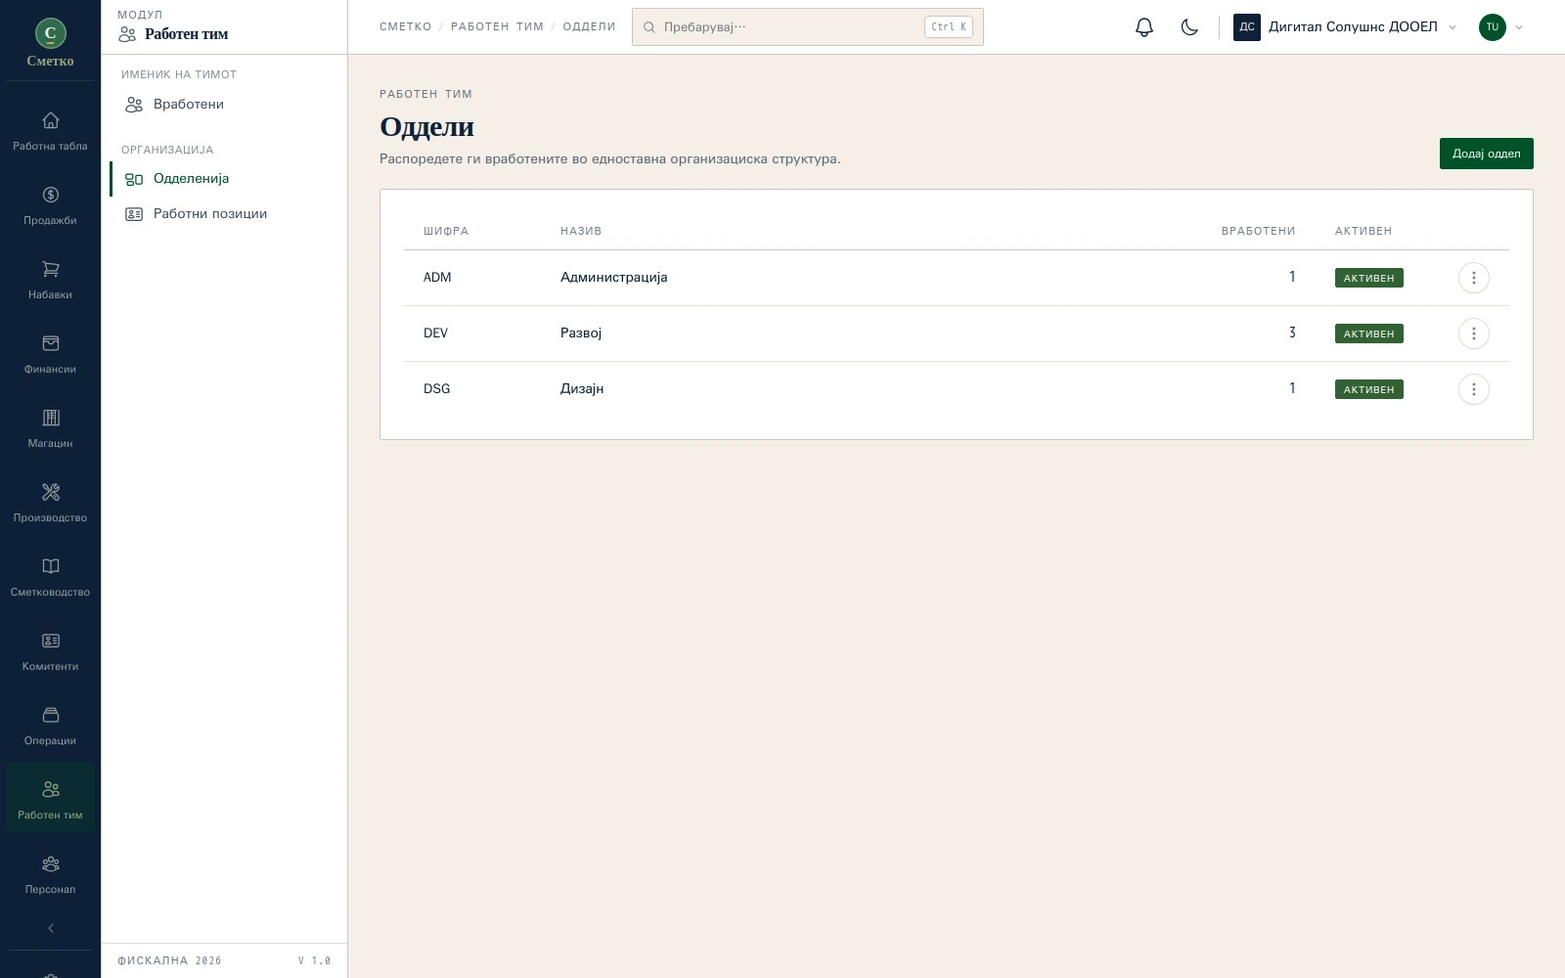
Task: Open Работна табла from the sidebar
Action: tap(50, 132)
